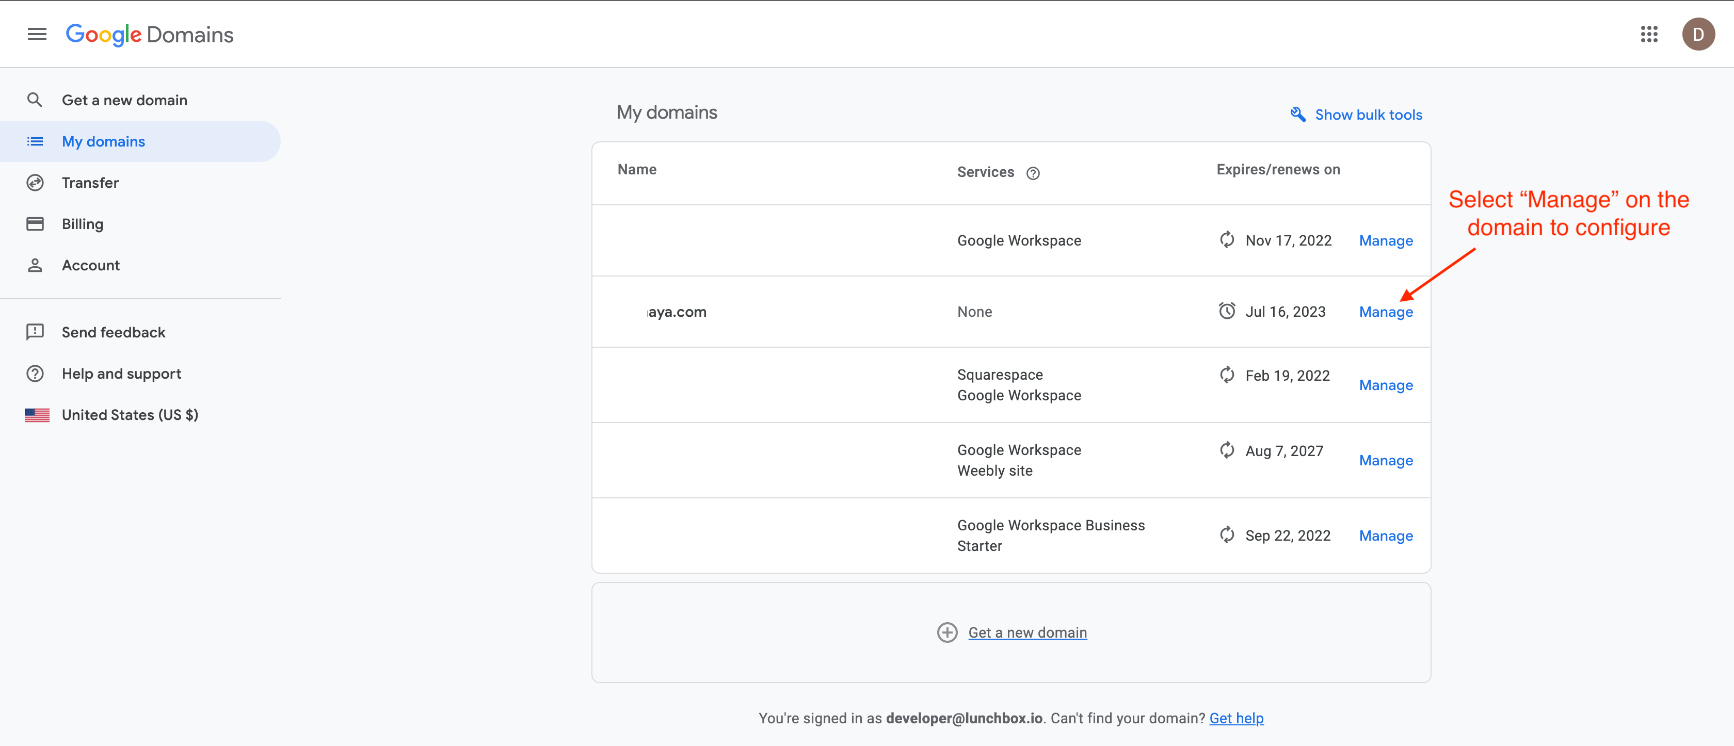1734x746 pixels.
Task: Open the Google apps grid
Action: click(1648, 34)
